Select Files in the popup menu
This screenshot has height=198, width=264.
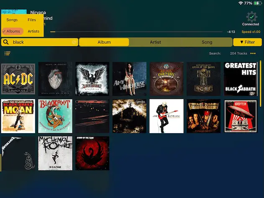pyautogui.click(x=32, y=20)
